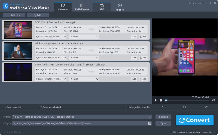Remove selected files

[50, 107]
